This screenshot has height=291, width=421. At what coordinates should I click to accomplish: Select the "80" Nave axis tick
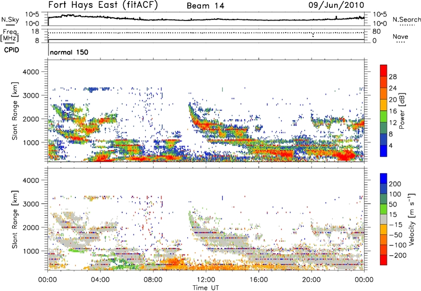click(x=376, y=32)
